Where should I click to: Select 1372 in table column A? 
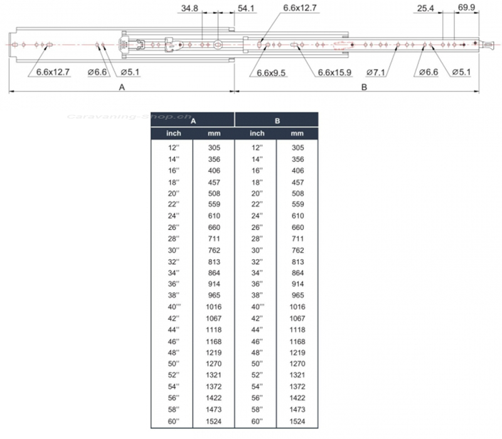(x=213, y=386)
